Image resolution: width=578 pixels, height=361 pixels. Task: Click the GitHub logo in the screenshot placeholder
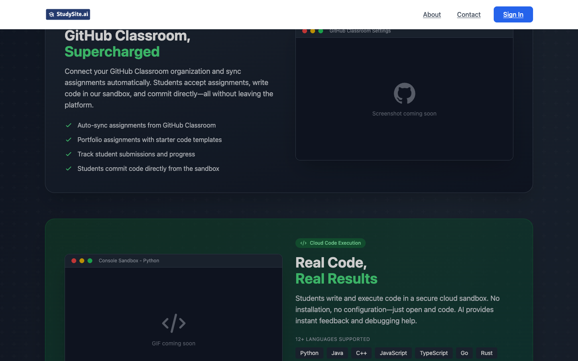tap(404, 93)
